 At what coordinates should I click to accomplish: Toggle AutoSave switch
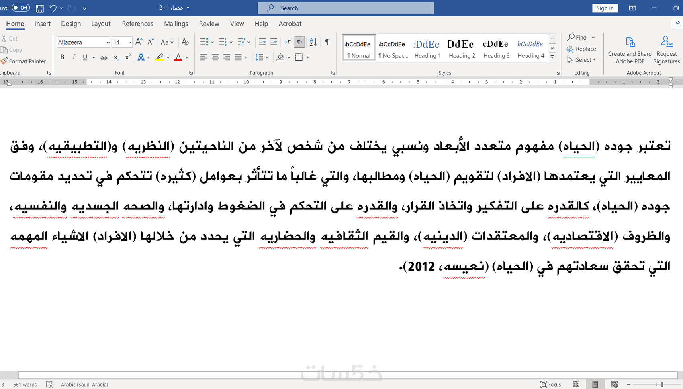point(20,8)
